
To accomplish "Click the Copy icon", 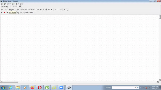I will [13, 7].
